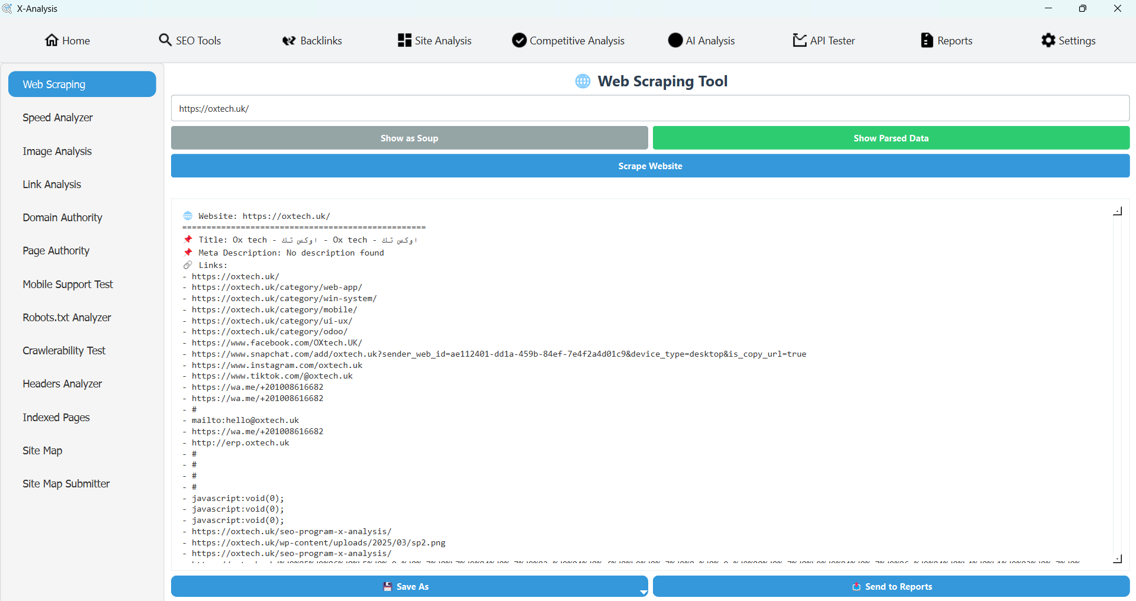Open Crawlerability Test
1136x601 pixels.
click(82, 350)
